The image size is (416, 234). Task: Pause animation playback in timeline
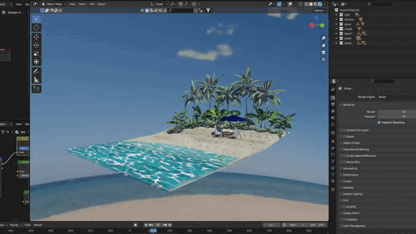(x=158, y=225)
